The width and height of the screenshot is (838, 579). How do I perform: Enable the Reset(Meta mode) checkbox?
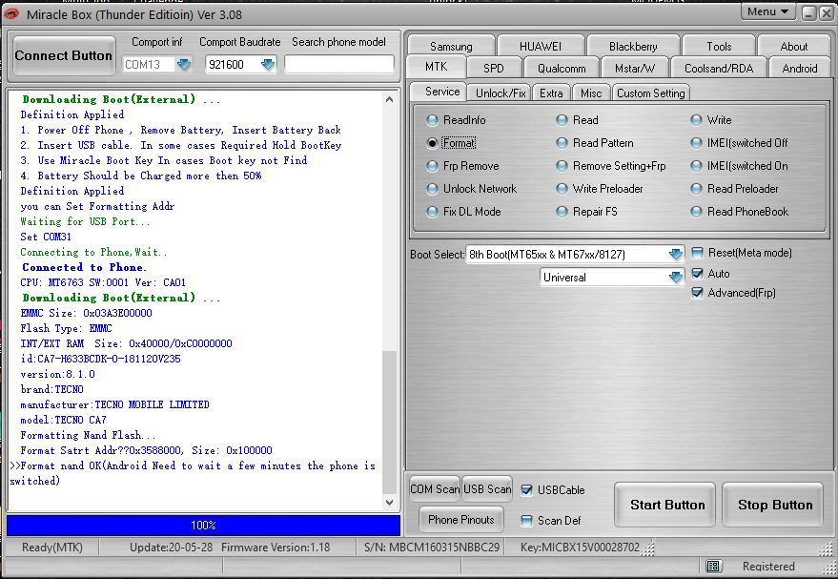coord(698,253)
